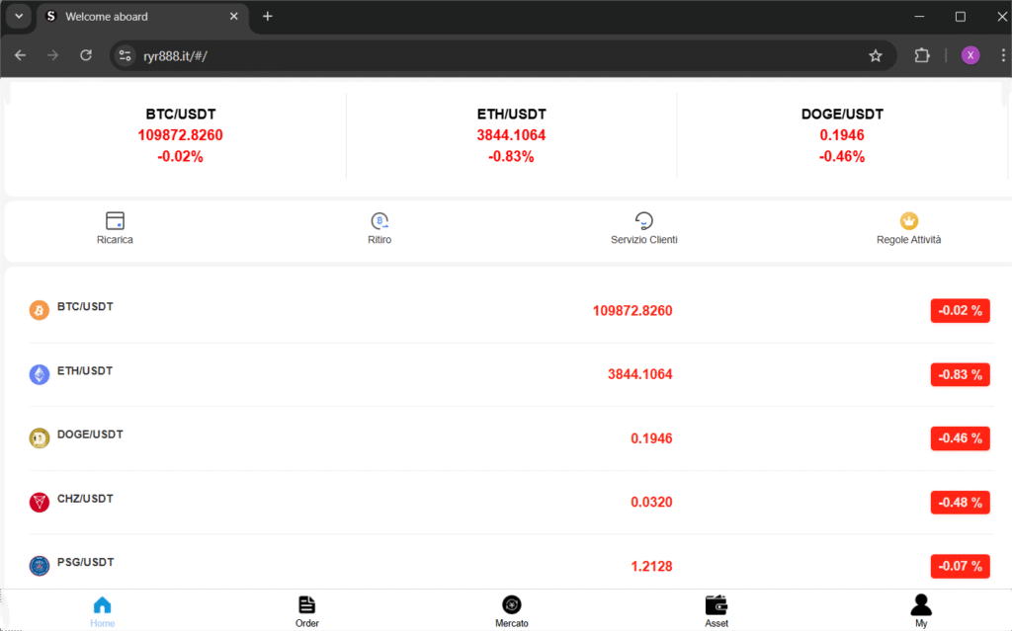
Task: Select the DOGE/USDT top ticker card
Action: click(842, 135)
